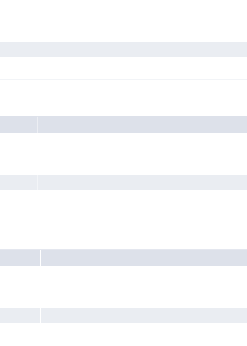Image resolution: width=247 pixels, height=346 pixels.
Task: Select the left cell of the bottom shaded row
Action: click(20, 315)
